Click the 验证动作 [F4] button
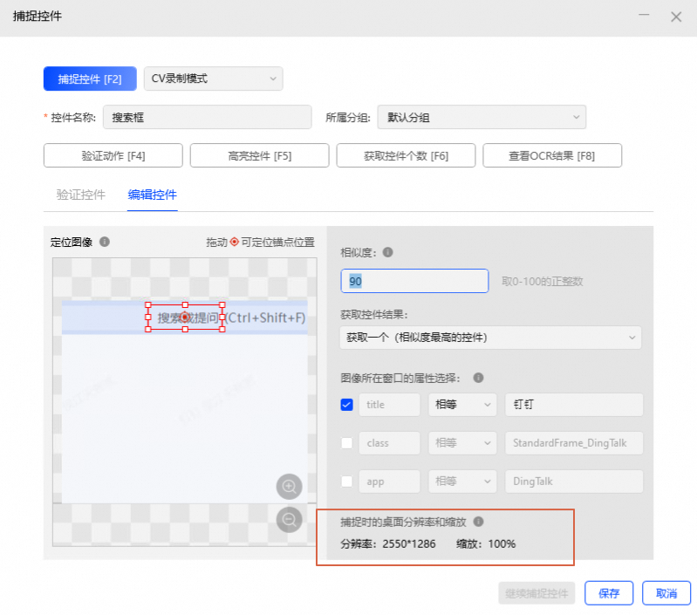The height and width of the screenshot is (615, 697). point(113,155)
